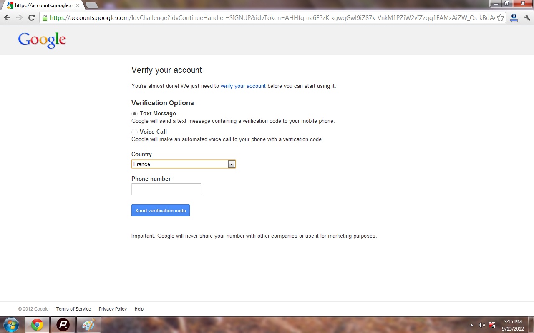
Task: Click the 'Country' label
Action: pyautogui.click(x=141, y=154)
